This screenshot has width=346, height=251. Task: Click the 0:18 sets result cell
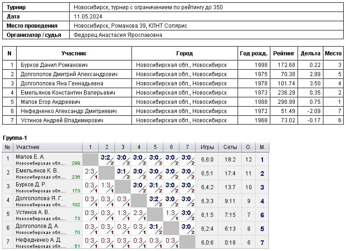(230, 243)
